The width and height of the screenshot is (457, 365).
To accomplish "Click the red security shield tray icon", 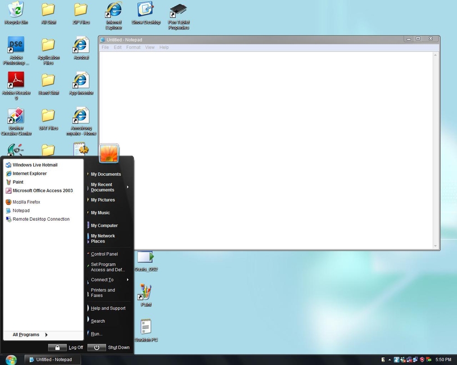I will click(422, 360).
